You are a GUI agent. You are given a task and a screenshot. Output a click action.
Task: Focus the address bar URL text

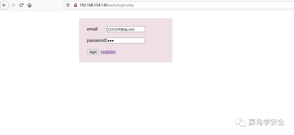click(107, 5)
